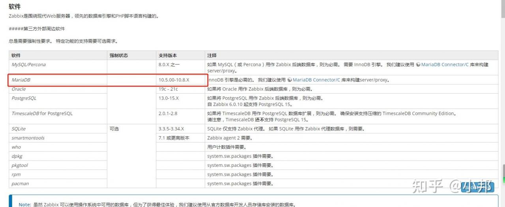This screenshot has width=505, height=207.
Task: Select the SQLite software name cell
Action: 58,129
